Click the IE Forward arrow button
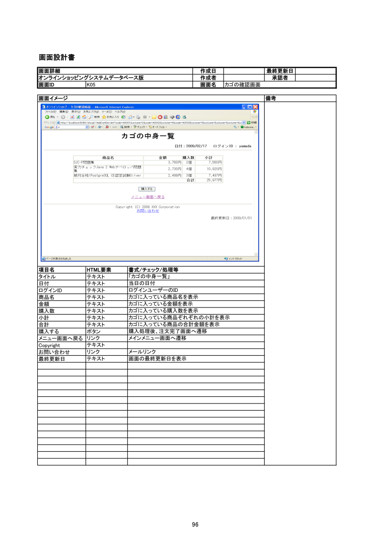The image size is (391, 553). point(63,117)
